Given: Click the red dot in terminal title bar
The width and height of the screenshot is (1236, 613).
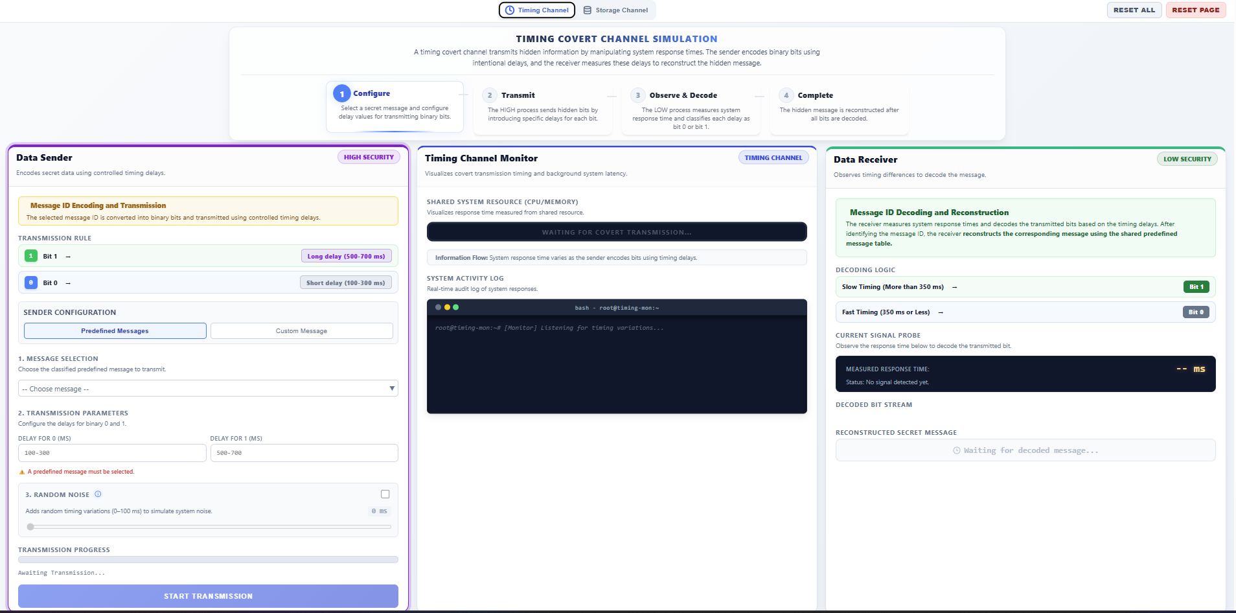Looking at the screenshot, I should point(439,307).
